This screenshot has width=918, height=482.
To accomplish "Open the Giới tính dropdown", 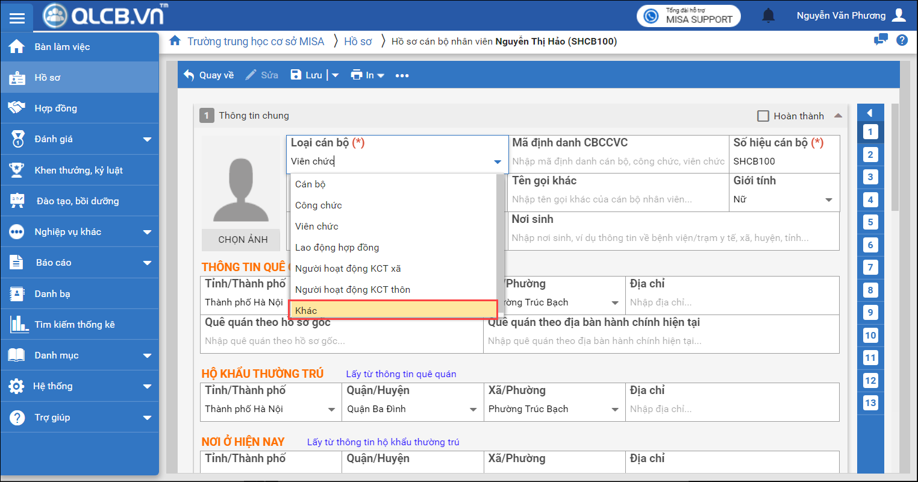I will pos(828,199).
